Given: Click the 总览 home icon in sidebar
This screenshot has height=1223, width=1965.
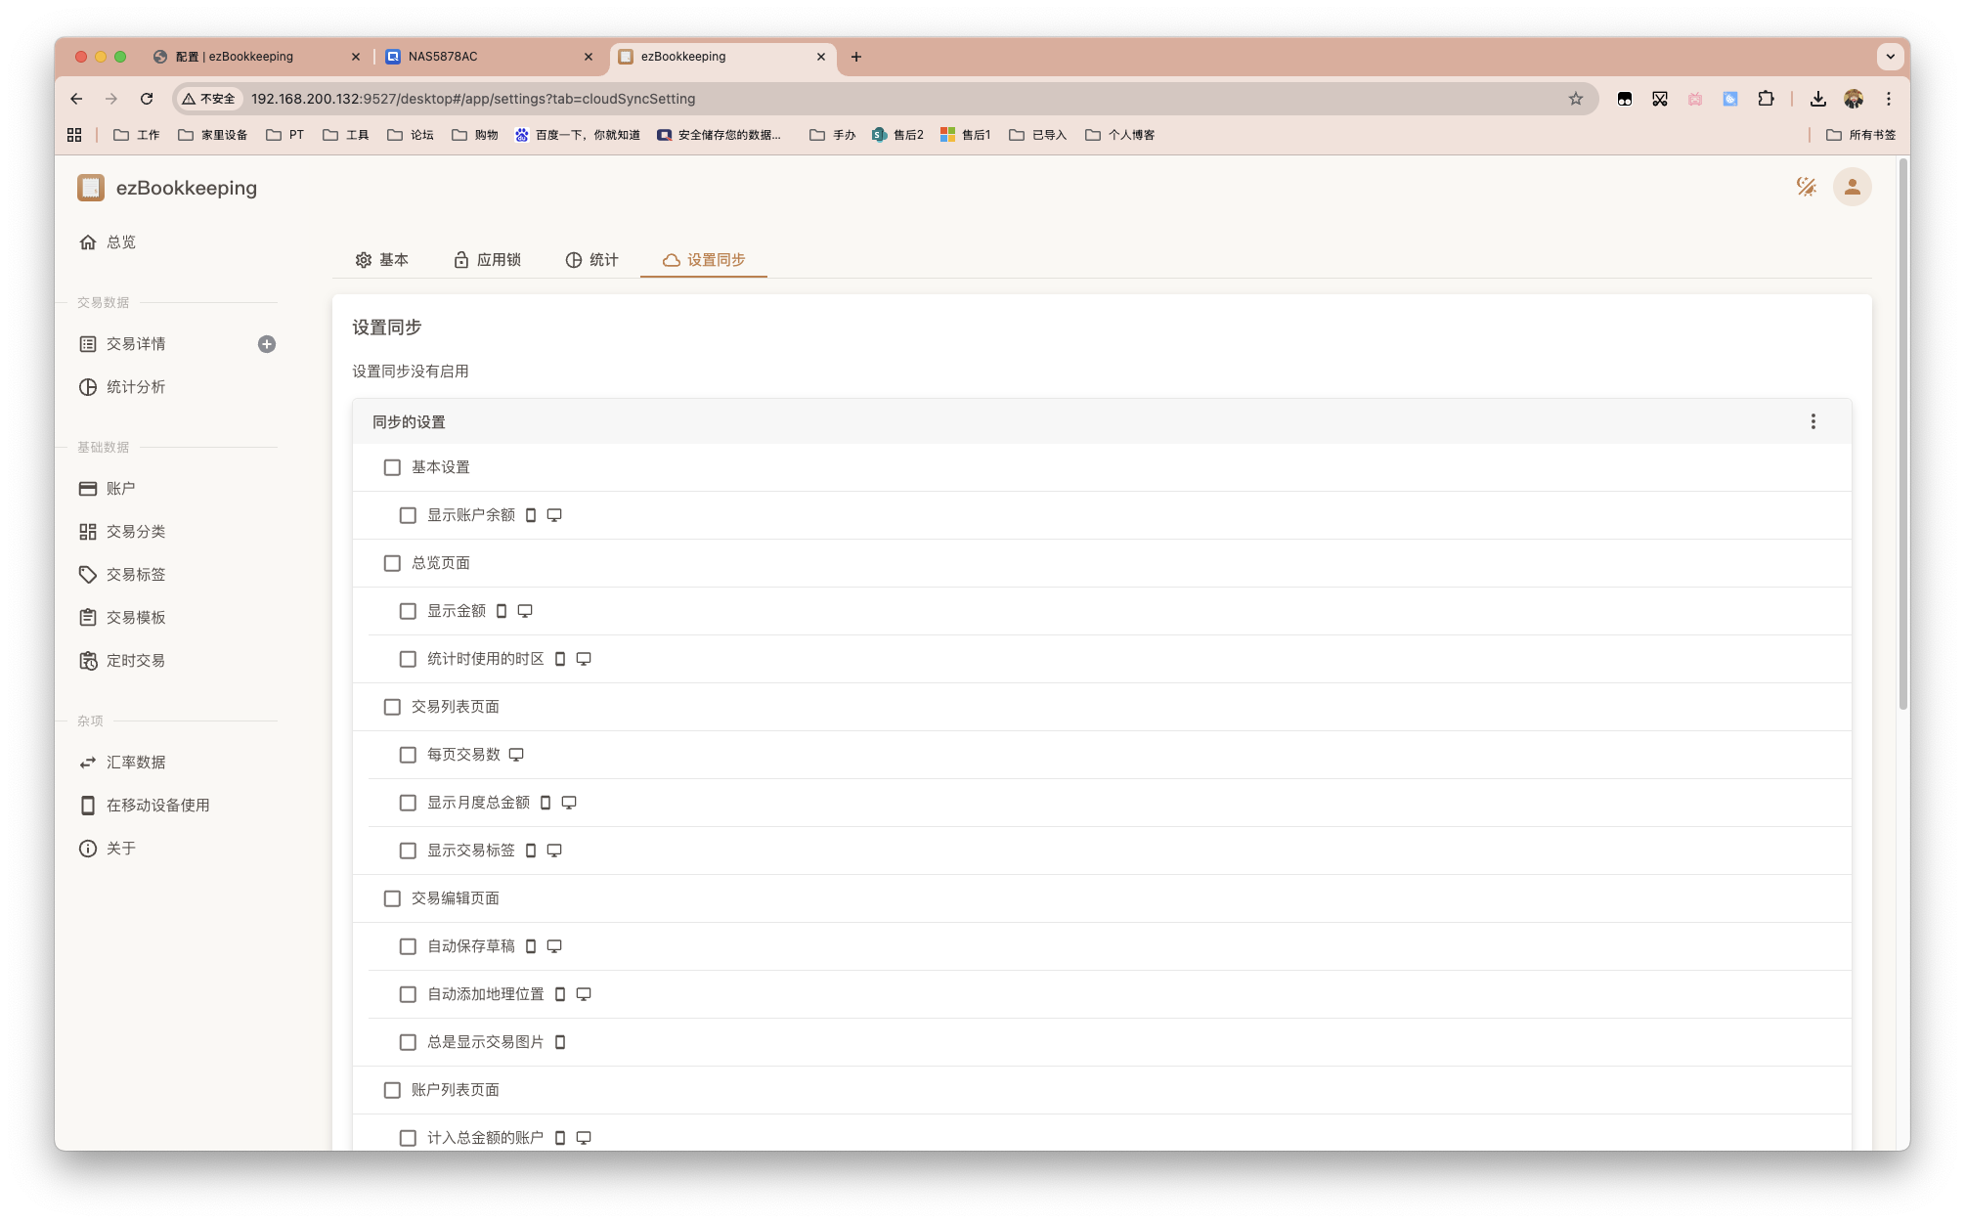Looking at the screenshot, I should tap(87, 241).
